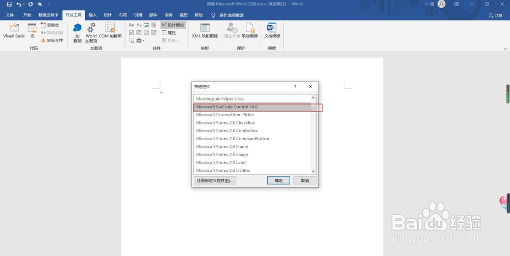
Task: Click the dialog help question mark
Action: click(295, 87)
